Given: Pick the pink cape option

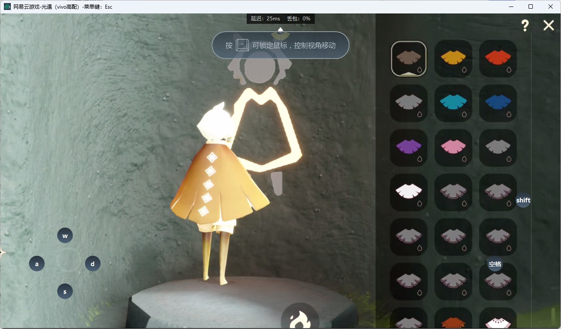Looking at the screenshot, I should tap(453, 148).
